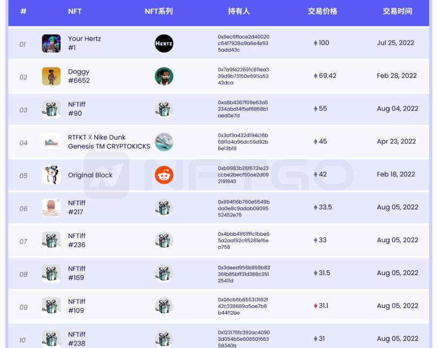Click the 交易时间 column header
The width and height of the screenshot is (437, 348).
[397, 11]
